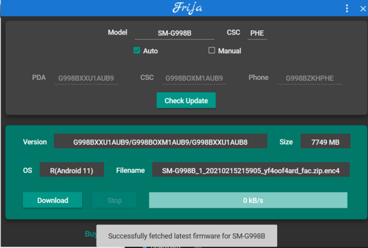Click the Version label
368x248 pixels.
(x=34, y=142)
